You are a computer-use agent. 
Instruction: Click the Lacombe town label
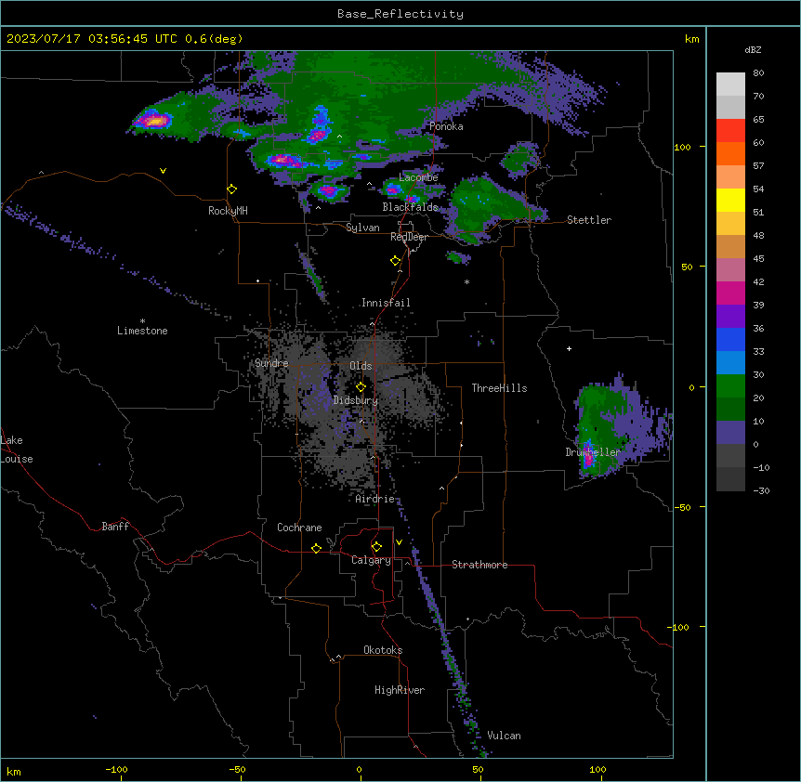click(418, 177)
